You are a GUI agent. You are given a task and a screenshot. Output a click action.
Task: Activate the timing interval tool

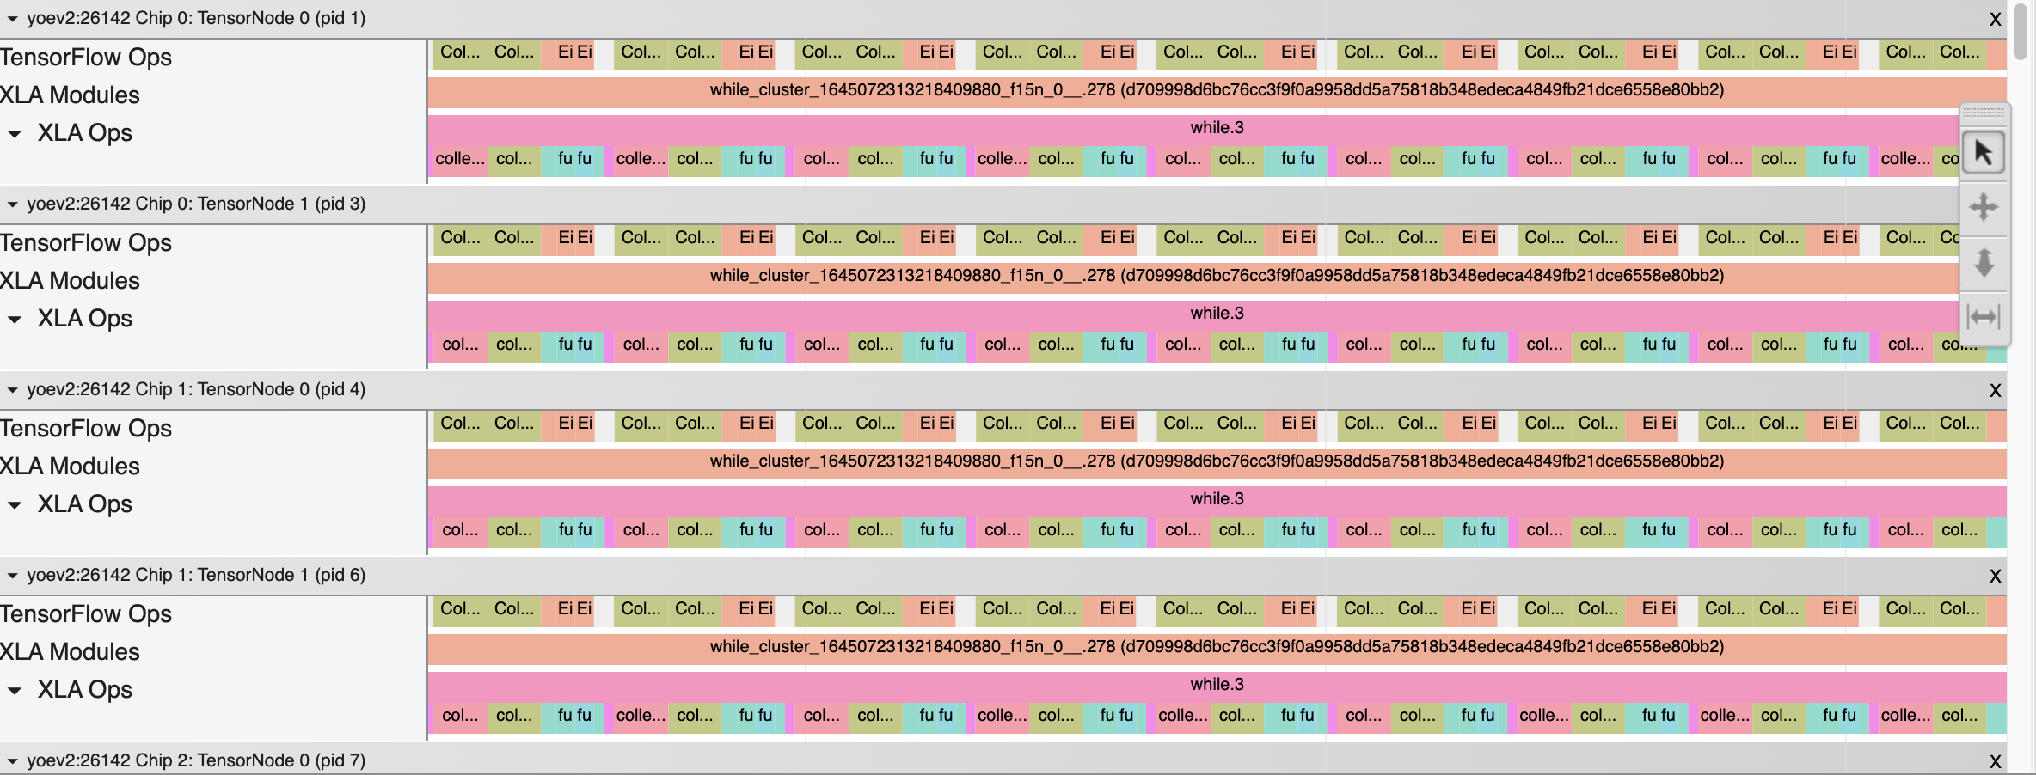tap(1984, 317)
